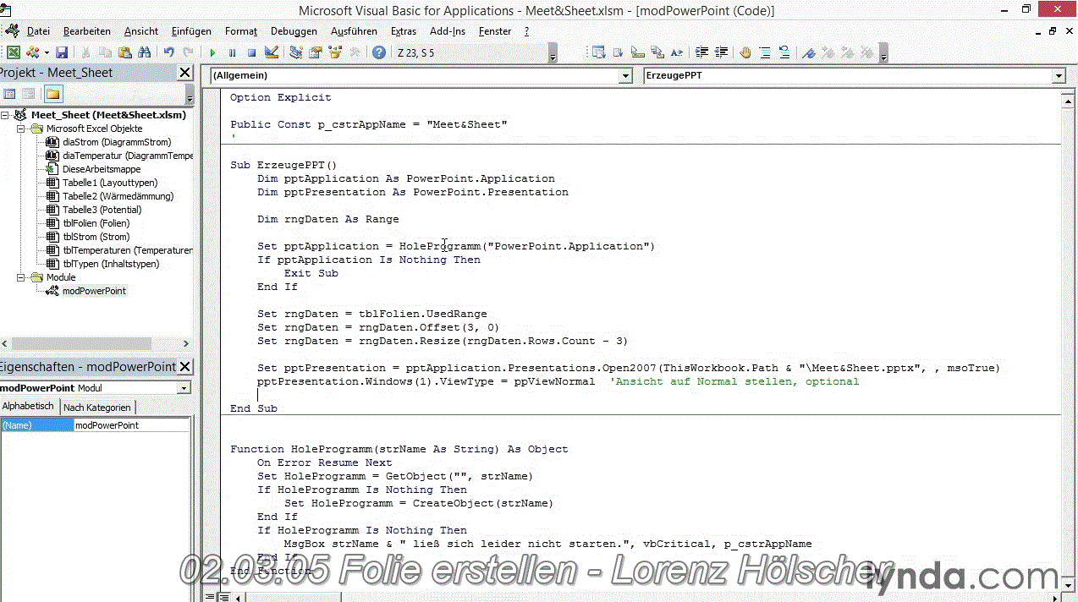Open the (Allgemein) object dropdown
The height and width of the screenshot is (602, 1078).
tap(626, 76)
